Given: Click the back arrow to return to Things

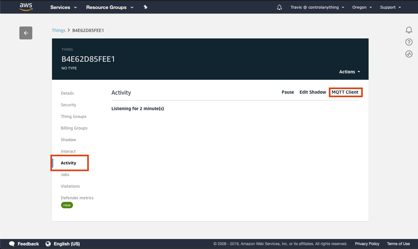Looking at the screenshot, I should [26, 33].
